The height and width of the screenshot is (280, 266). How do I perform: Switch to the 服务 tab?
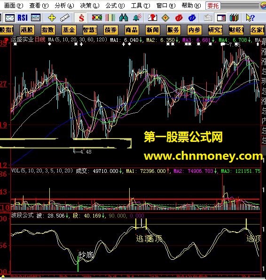tap(173, 30)
